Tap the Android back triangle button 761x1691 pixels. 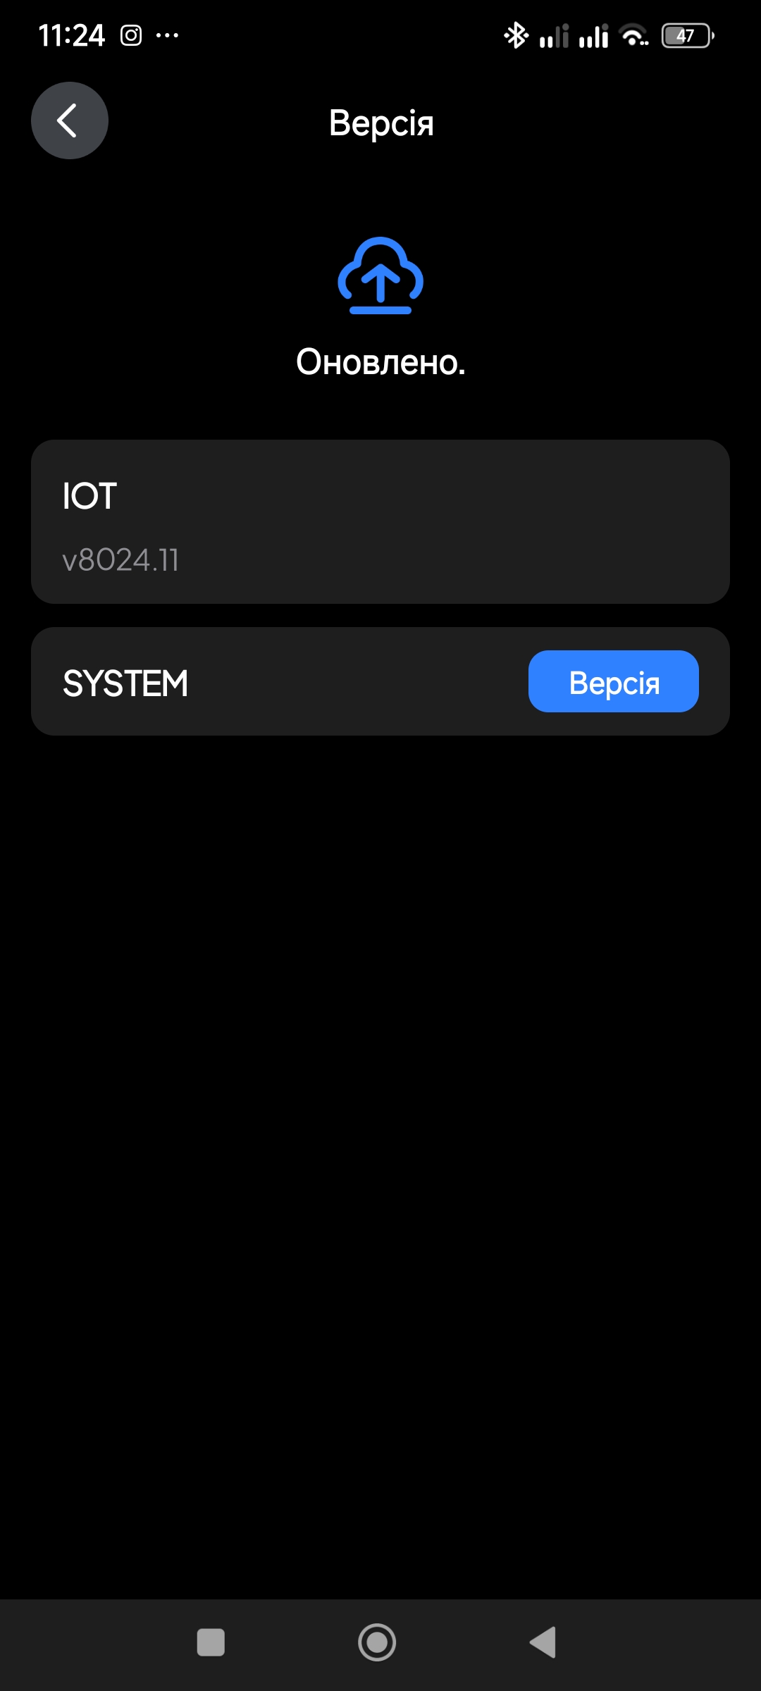coord(543,1642)
